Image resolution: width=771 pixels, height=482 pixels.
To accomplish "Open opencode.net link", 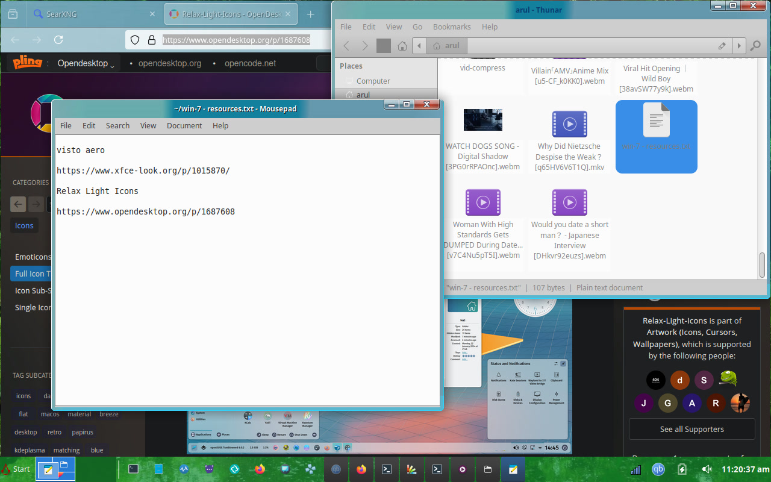I will click(251, 63).
